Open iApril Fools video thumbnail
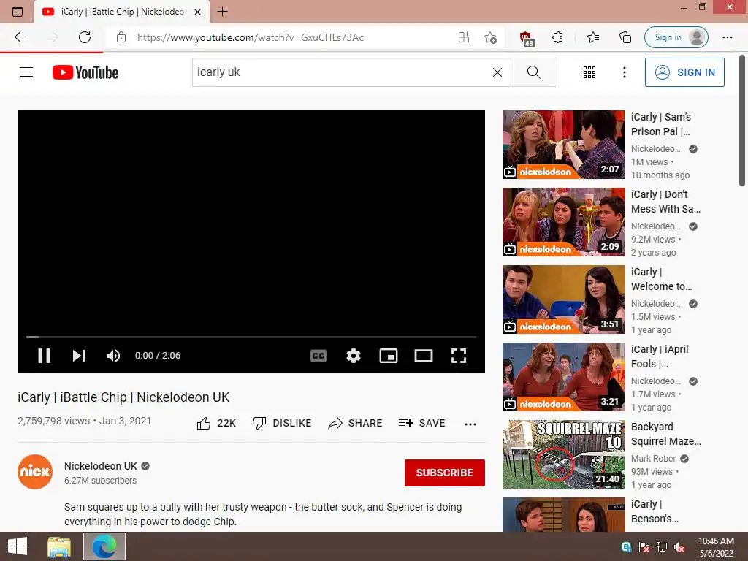The image size is (748, 561). click(563, 377)
